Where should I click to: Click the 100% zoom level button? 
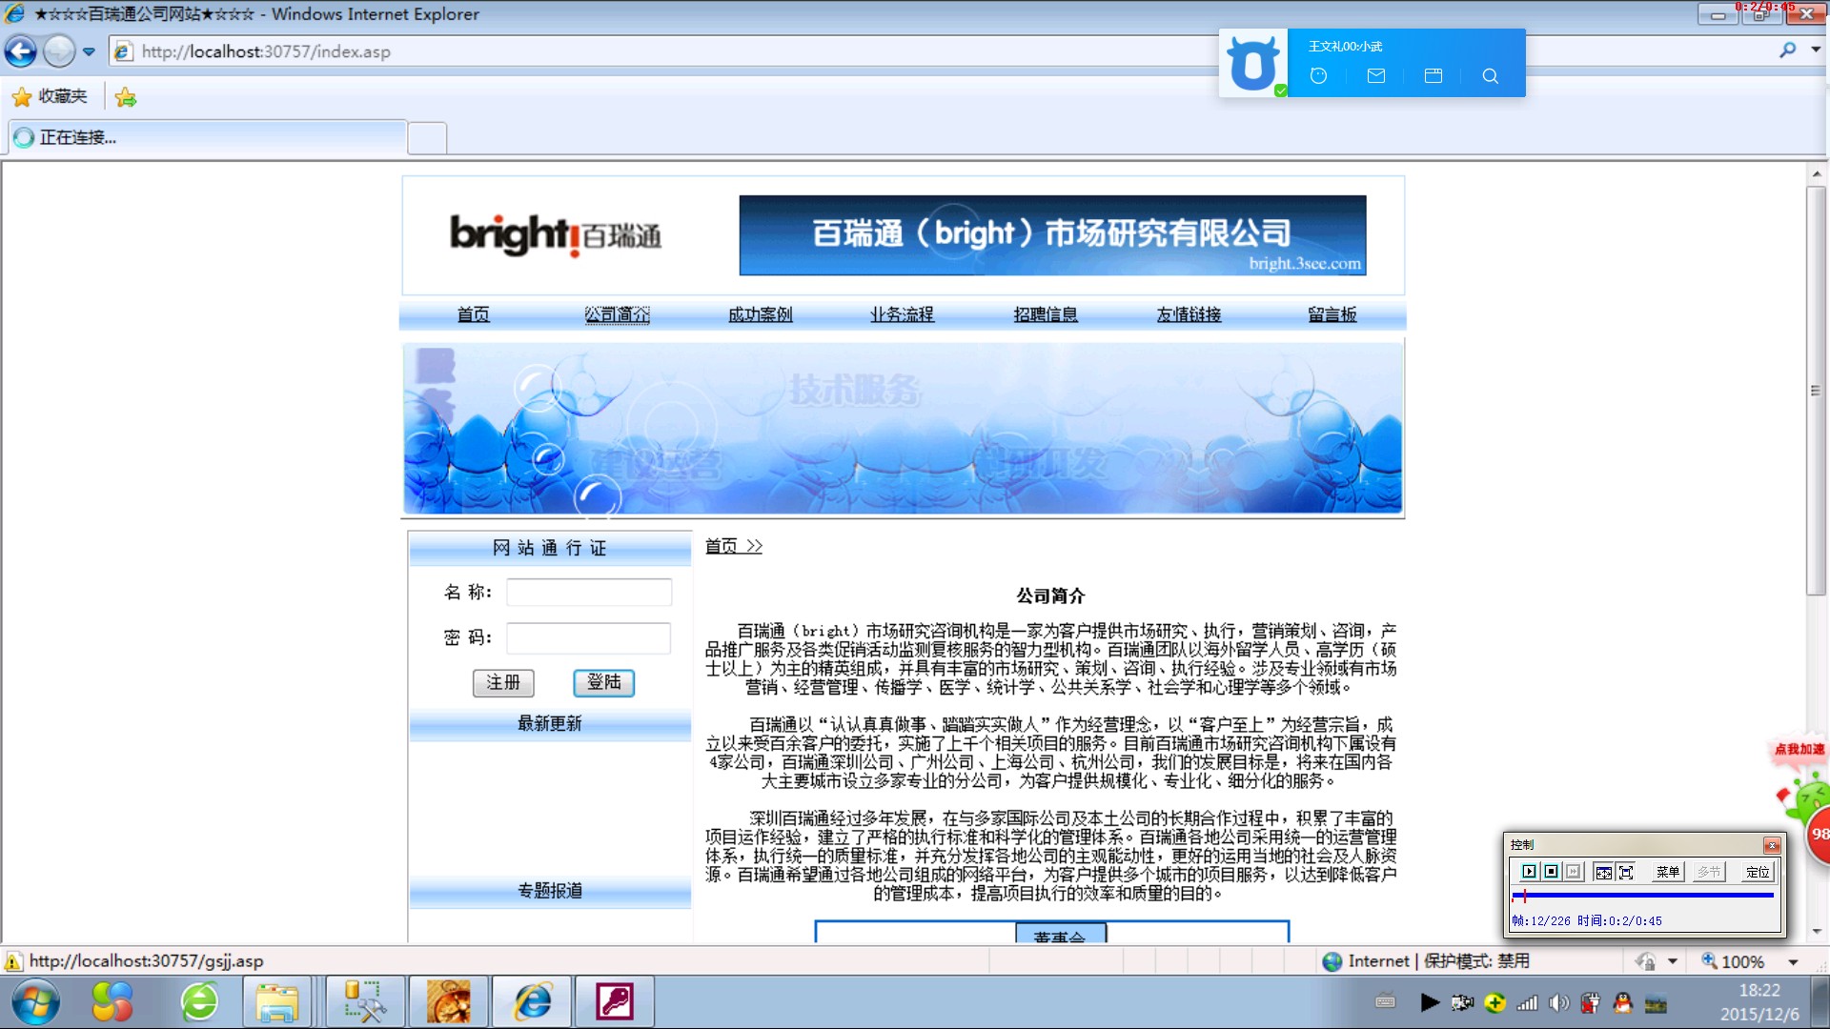point(1733,961)
